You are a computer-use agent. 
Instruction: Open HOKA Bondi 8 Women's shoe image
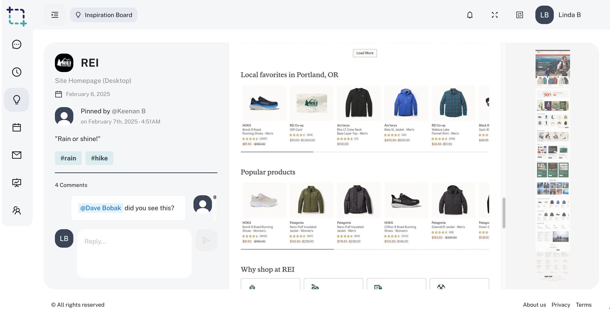coord(264,200)
